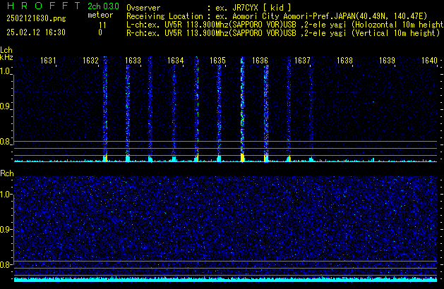Screen dimensions: 444x289
Task: Click the Rch 0.8 kHz axis label
Action: 6,264
